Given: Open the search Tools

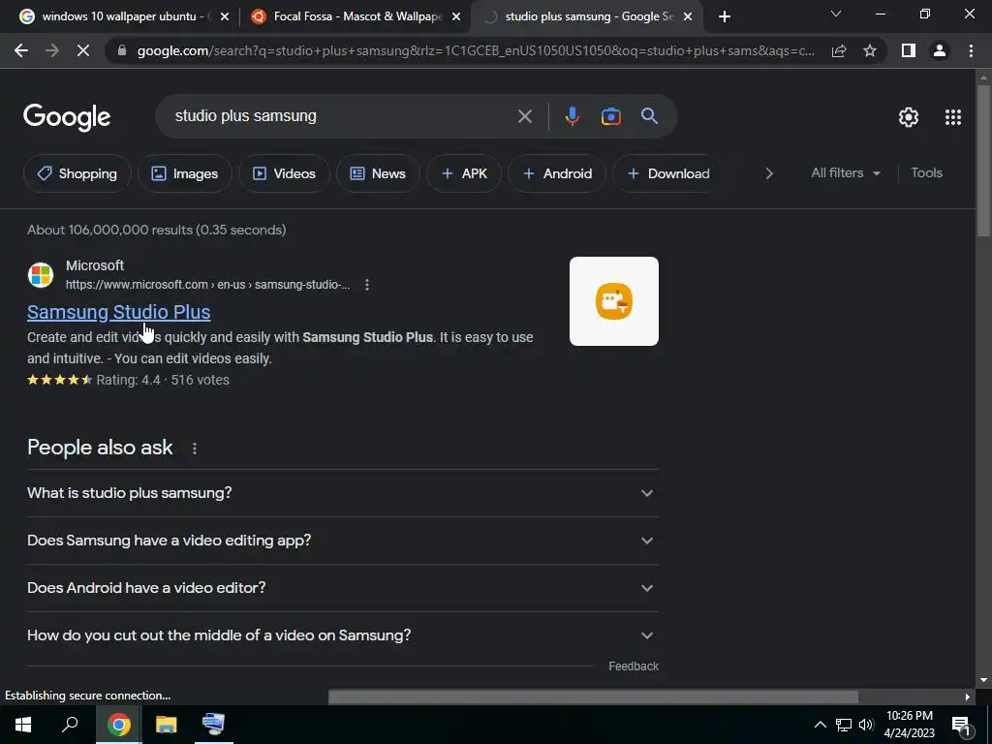Looking at the screenshot, I should 926,172.
